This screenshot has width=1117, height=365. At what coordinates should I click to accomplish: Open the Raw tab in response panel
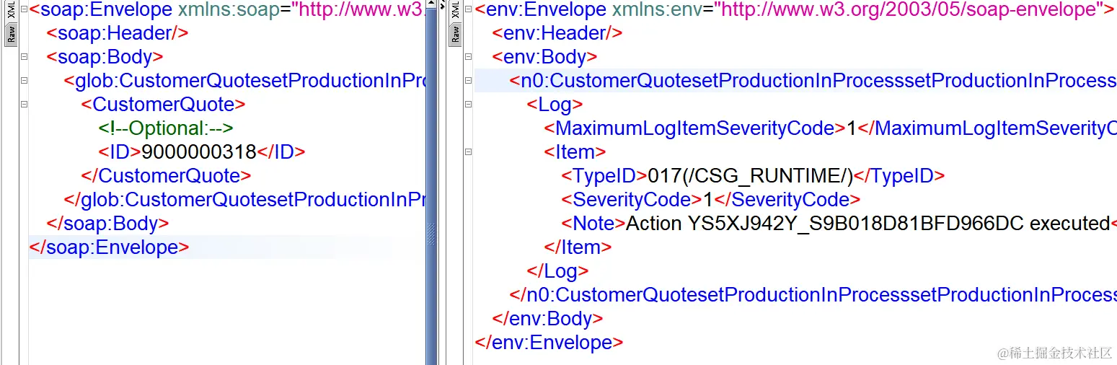[x=455, y=34]
